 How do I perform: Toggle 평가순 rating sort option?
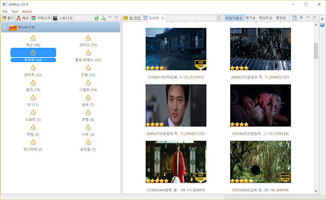coord(250,18)
